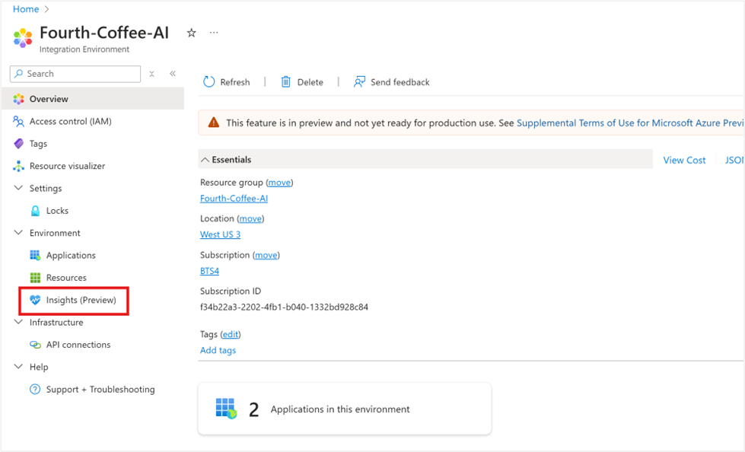The image size is (745, 452).
Task: Collapse the Infrastructure section chevron
Action: 18,322
